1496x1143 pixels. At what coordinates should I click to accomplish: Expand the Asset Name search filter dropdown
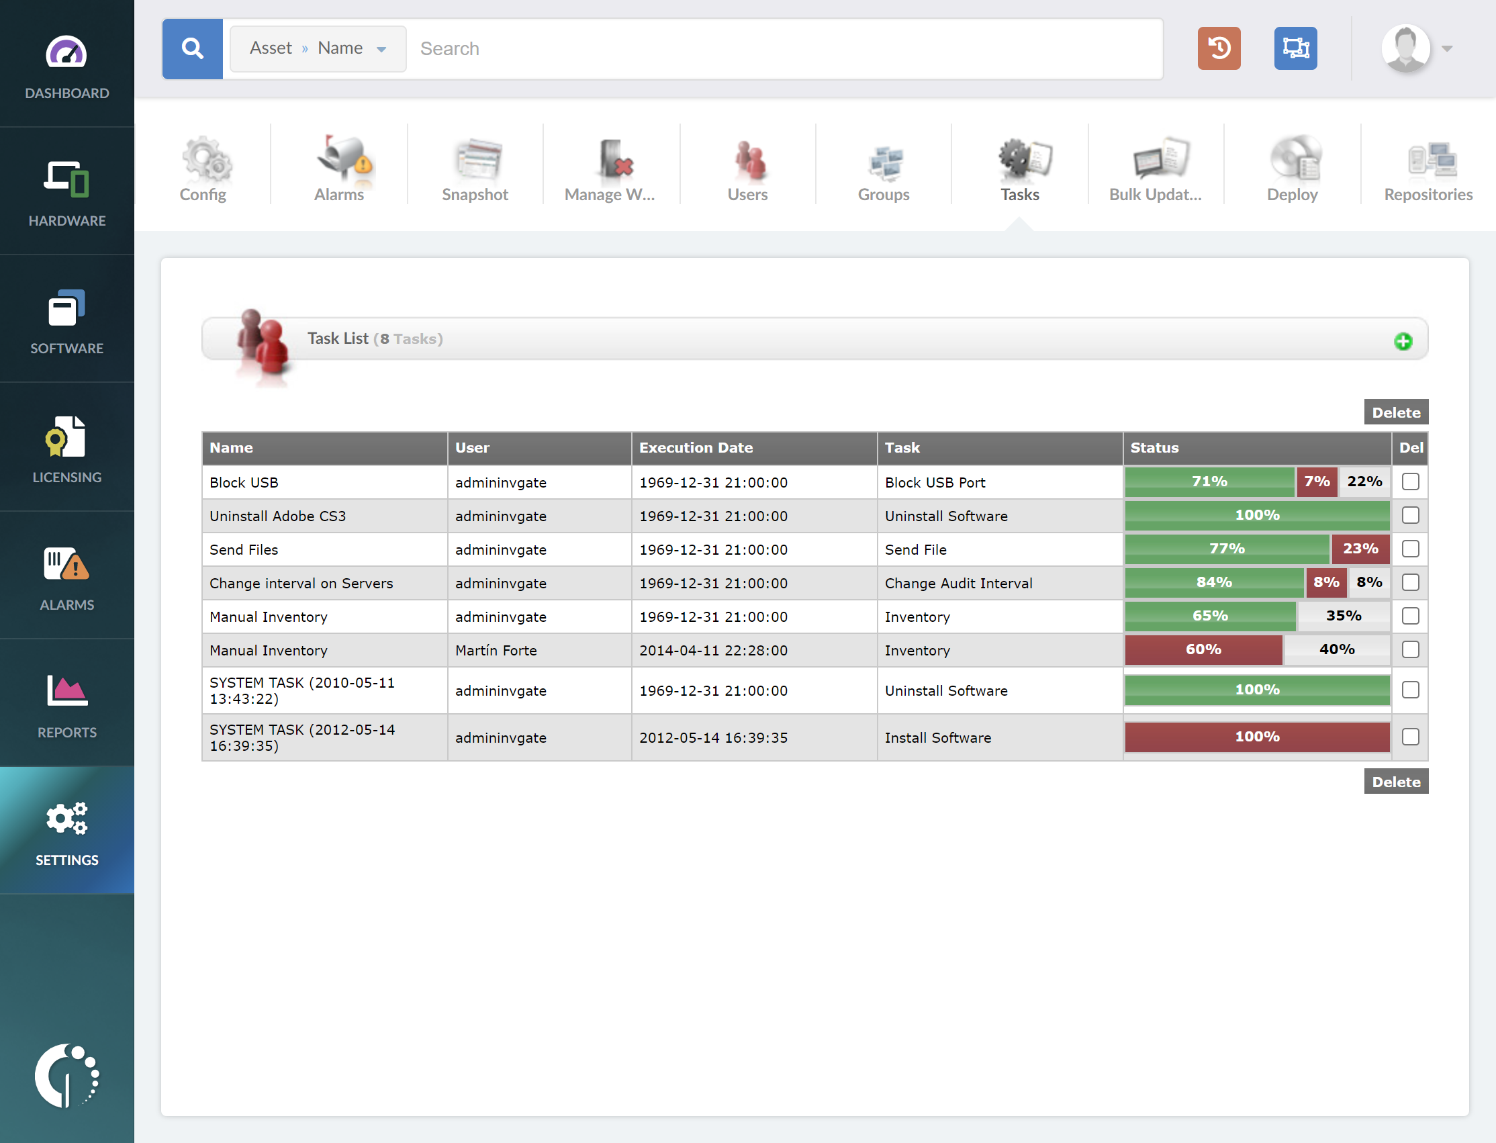[318, 48]
